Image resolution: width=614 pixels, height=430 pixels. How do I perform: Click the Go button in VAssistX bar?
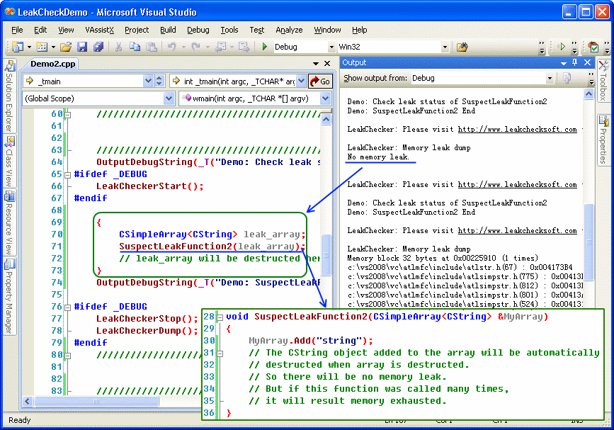[320, 81]
